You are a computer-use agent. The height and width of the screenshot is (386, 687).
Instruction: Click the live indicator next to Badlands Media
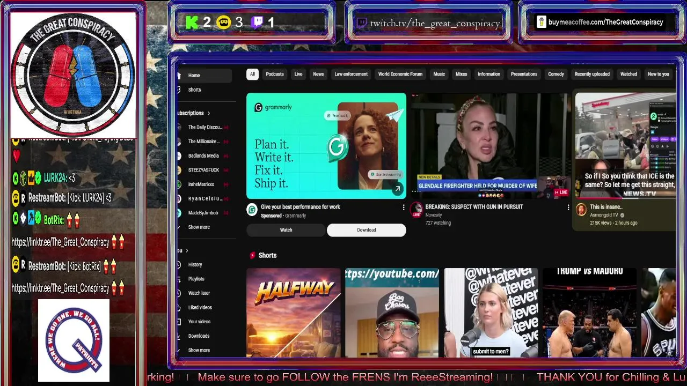click(226, 156)
